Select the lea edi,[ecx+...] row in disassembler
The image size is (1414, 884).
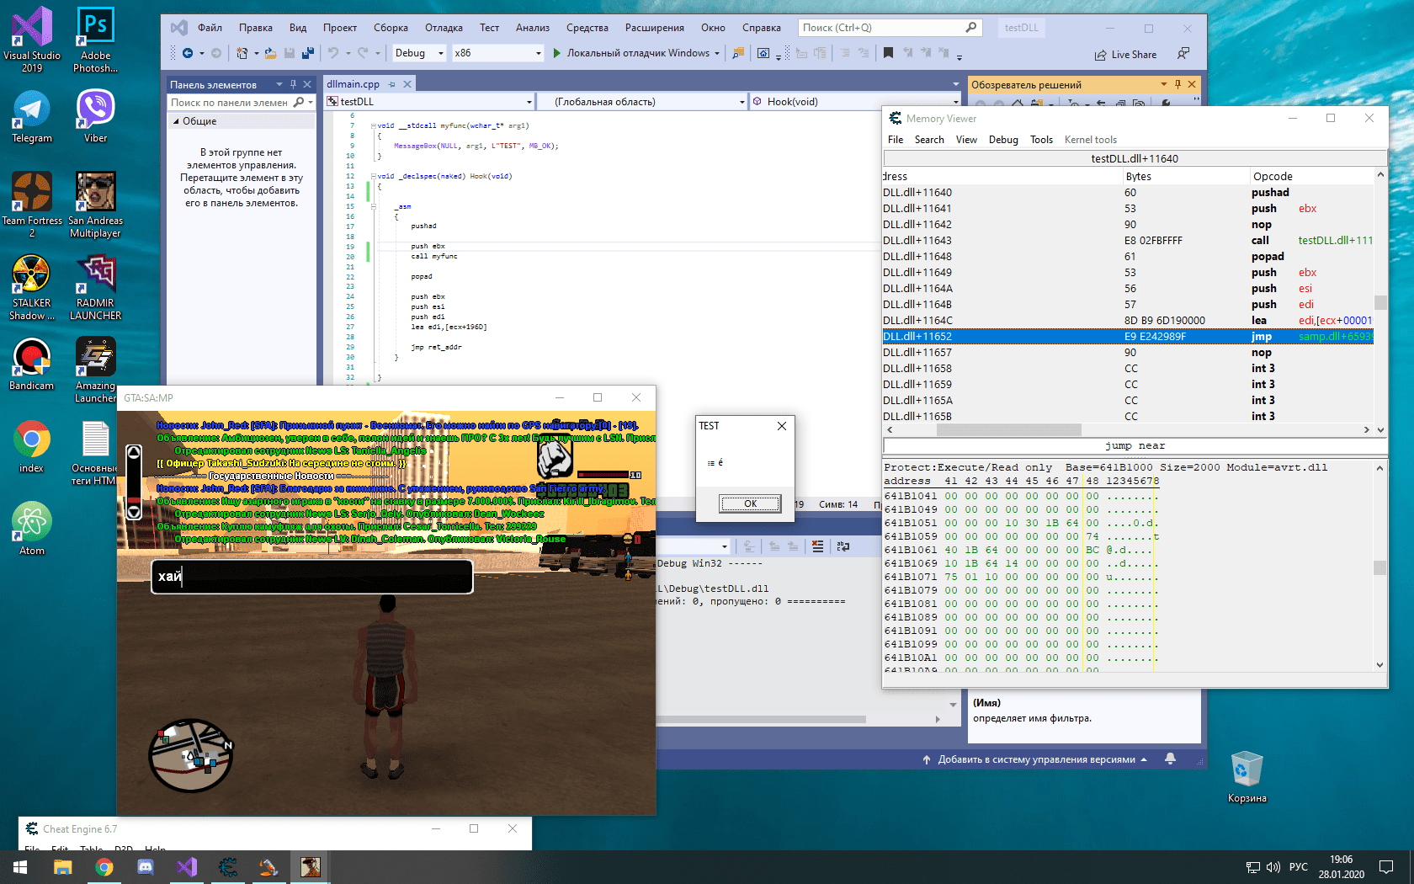point(1128,321)
